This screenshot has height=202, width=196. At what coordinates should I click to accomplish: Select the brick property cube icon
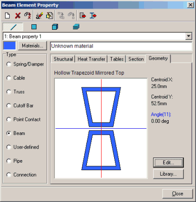coord(55,27)
